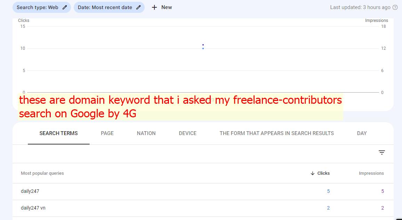Switch to the Day tab

[x=362, y=133]
